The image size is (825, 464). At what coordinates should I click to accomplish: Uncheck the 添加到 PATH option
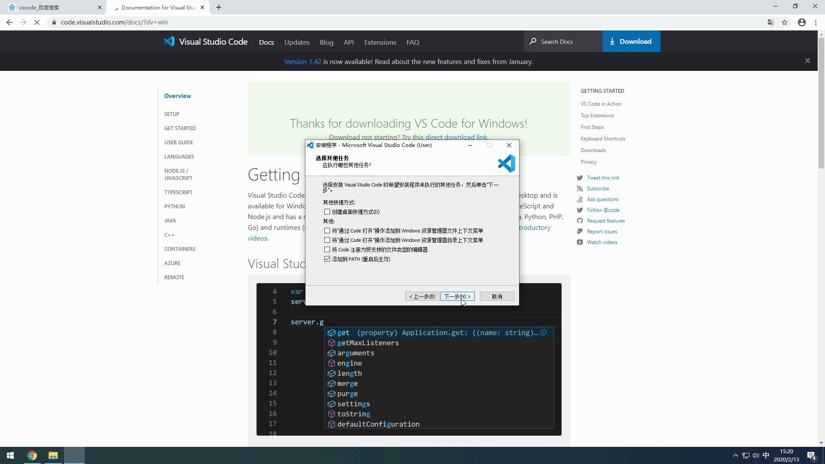(x=327, y=259)
